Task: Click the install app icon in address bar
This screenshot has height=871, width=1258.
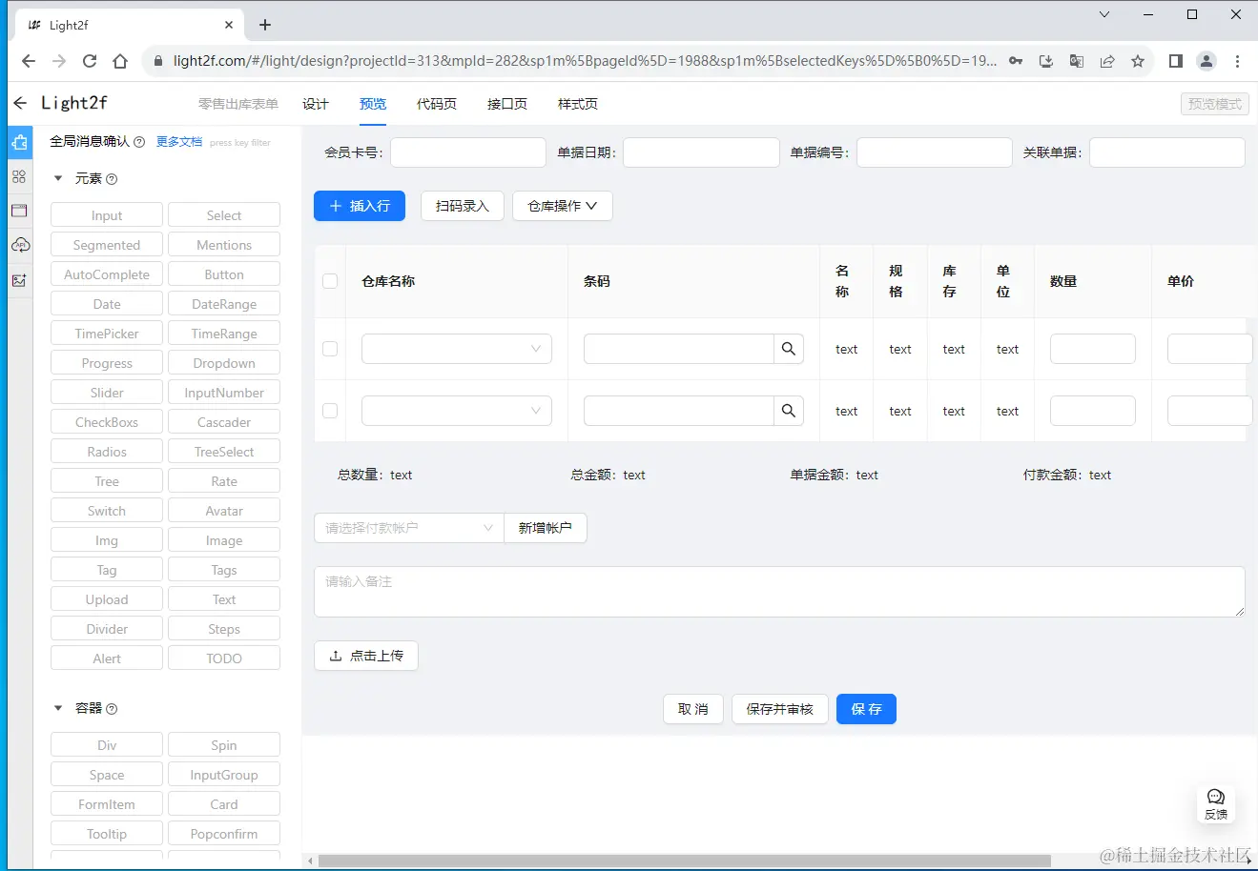Action: point(1046,61)
